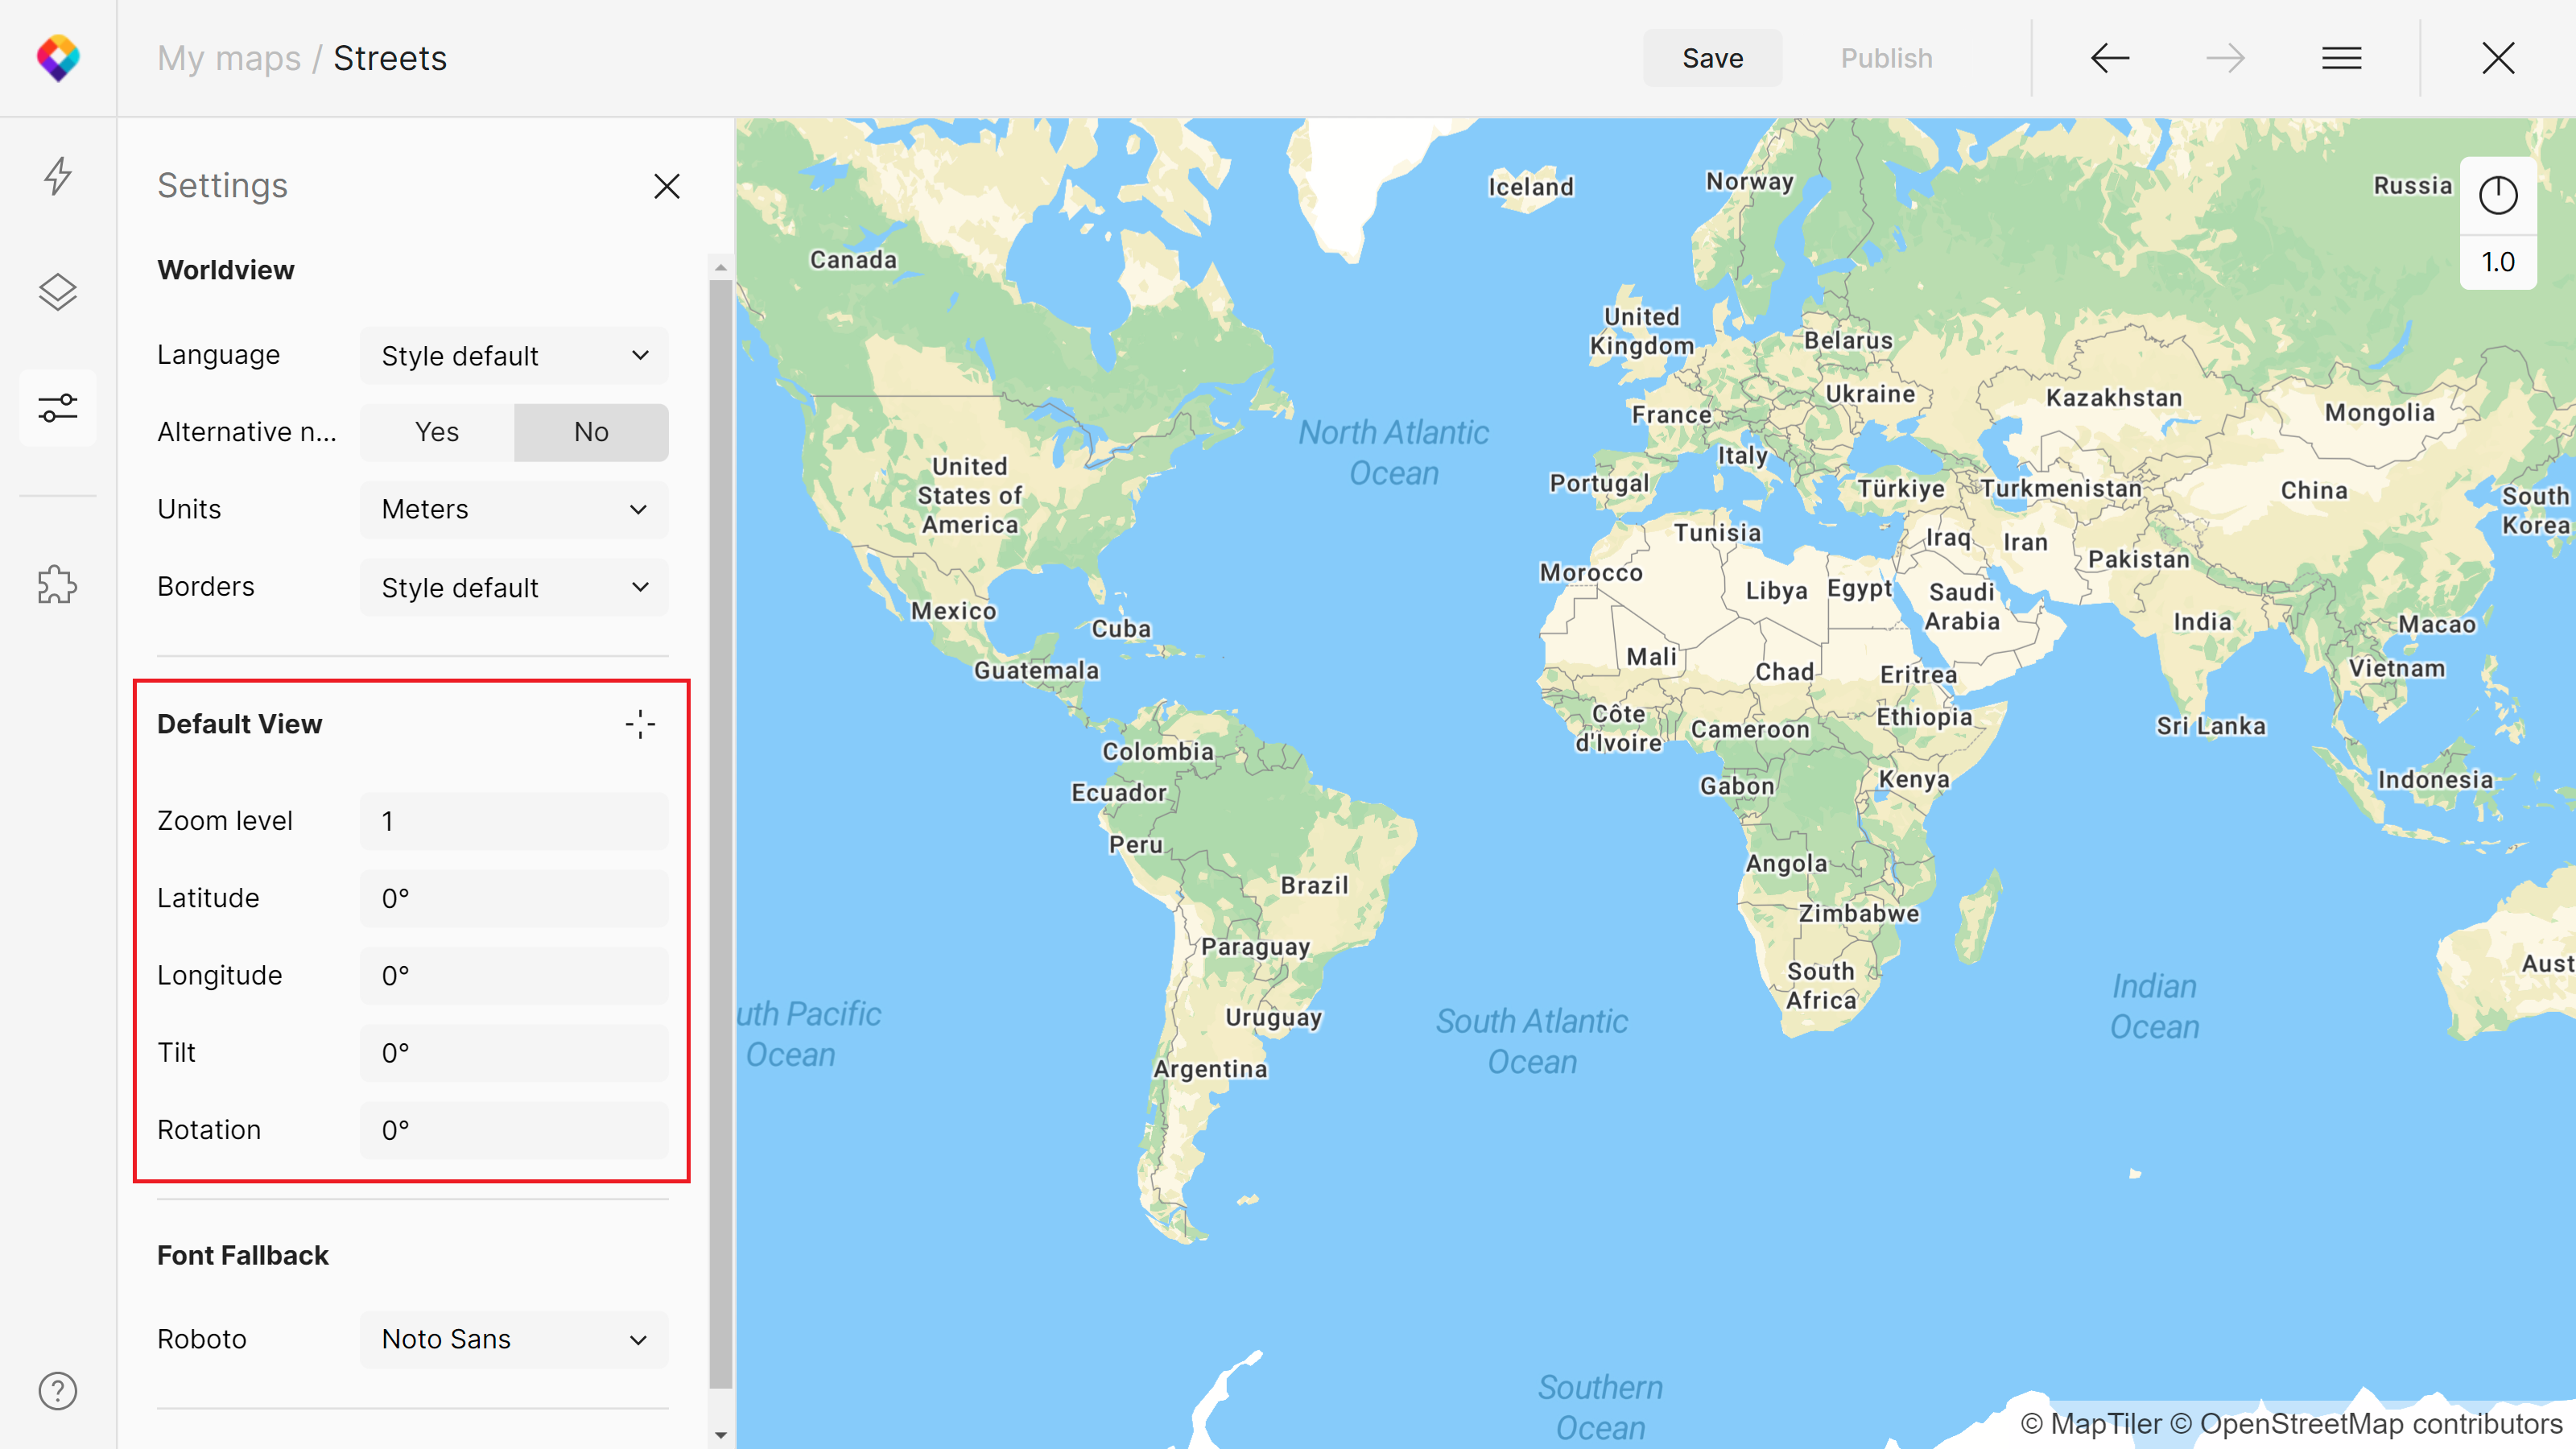Click the Default View capture position icon

(x=641, y=724)
